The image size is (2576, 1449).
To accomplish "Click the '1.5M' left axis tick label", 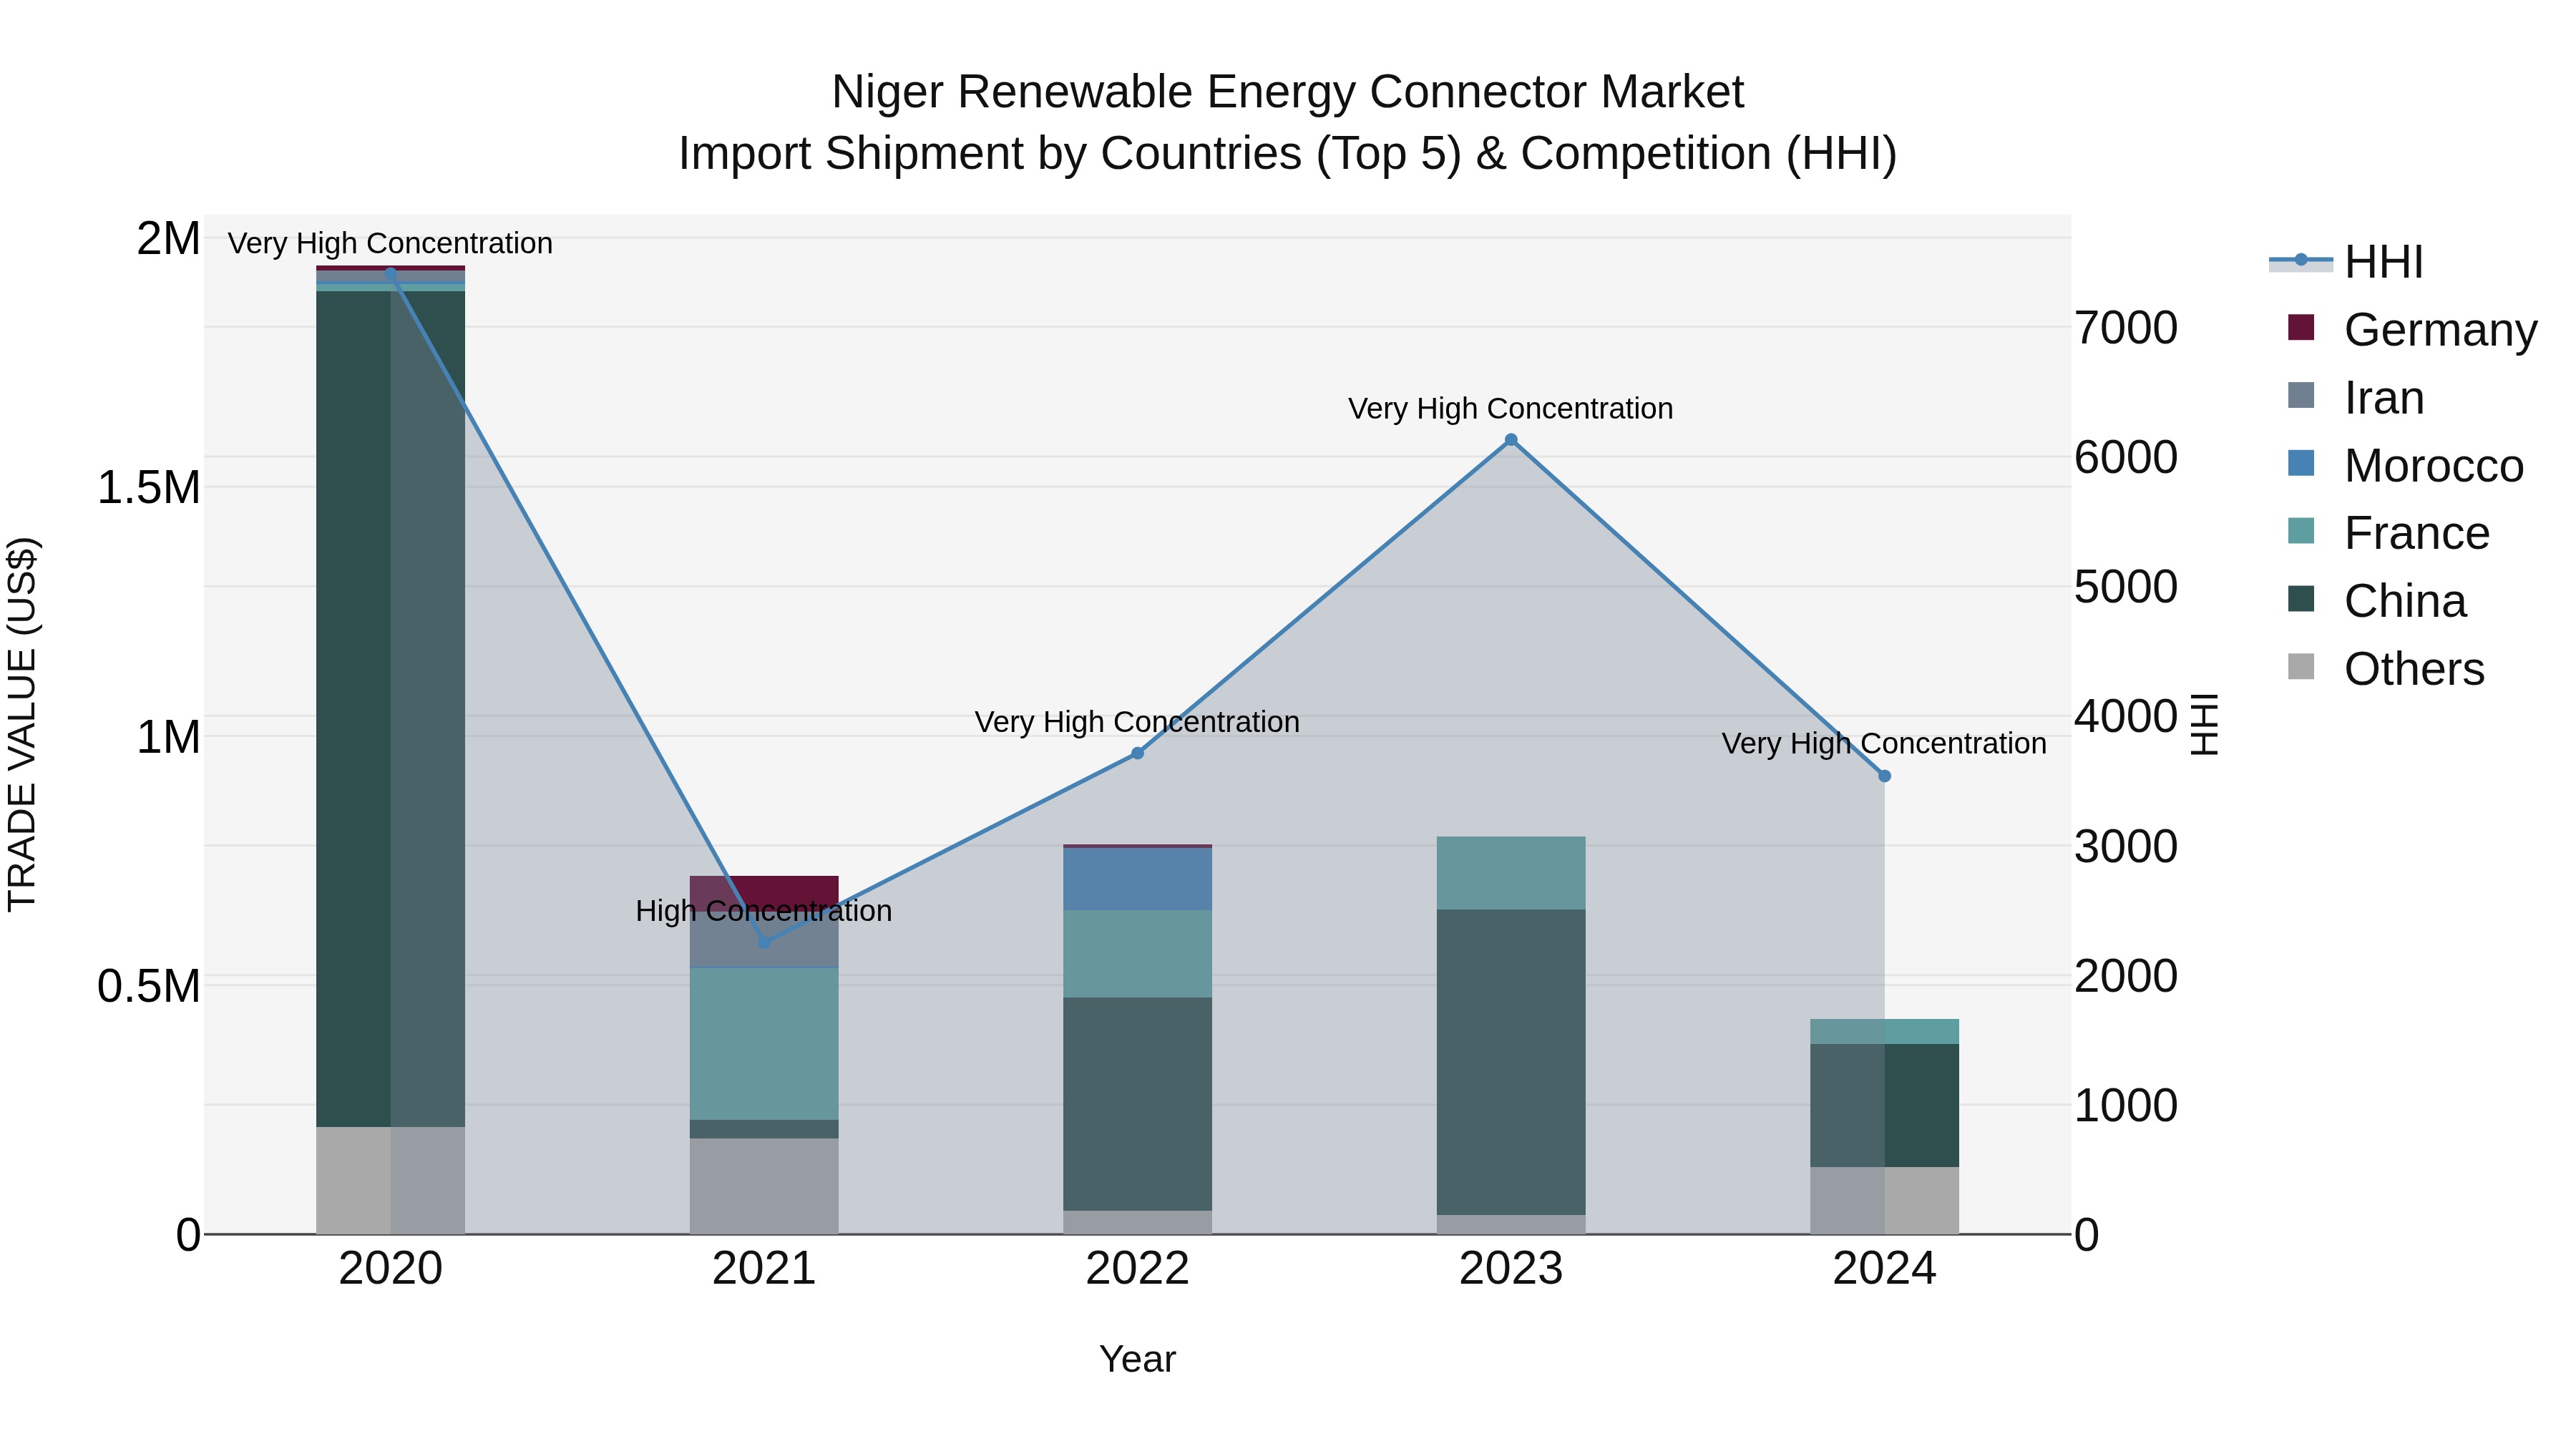I will 149,488.
